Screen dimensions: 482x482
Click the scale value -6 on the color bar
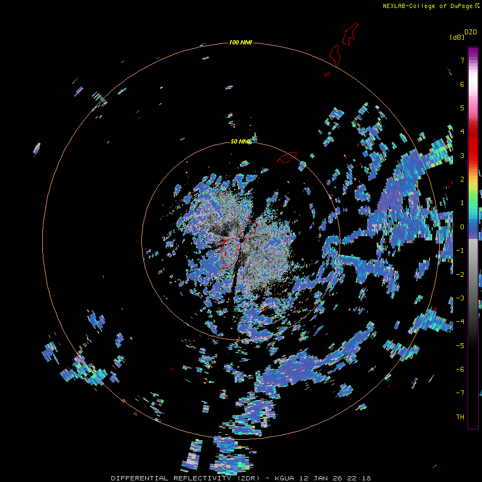click(x=460, y=370)
